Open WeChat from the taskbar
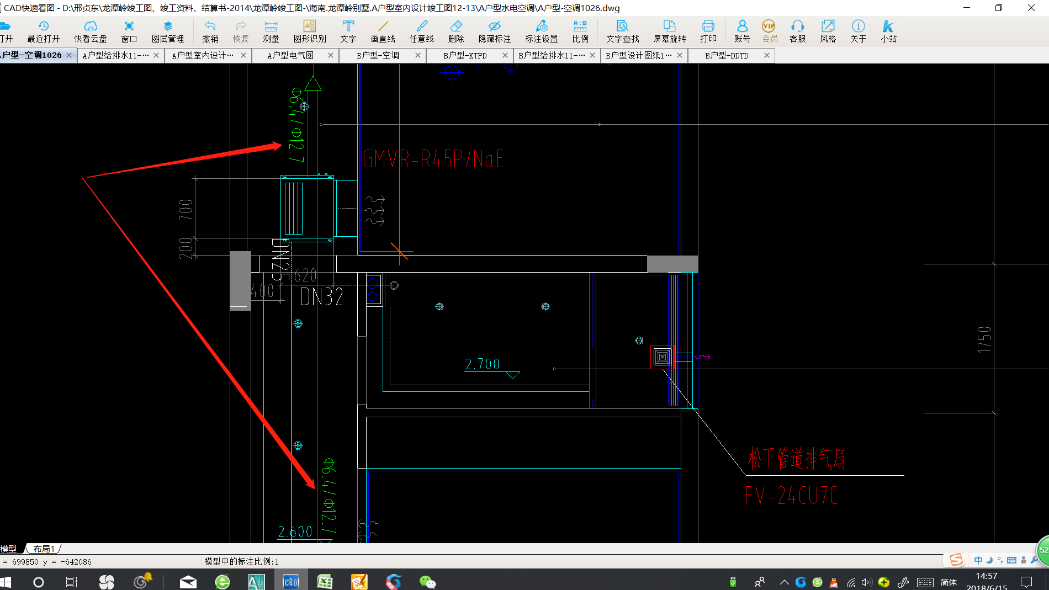Screen dimensions: 1049x590 tap(428, 582)
